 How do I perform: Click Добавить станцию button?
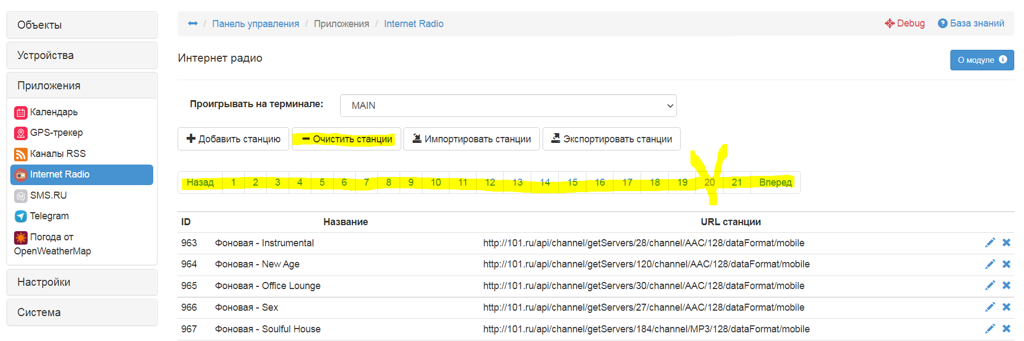[233, 139]
